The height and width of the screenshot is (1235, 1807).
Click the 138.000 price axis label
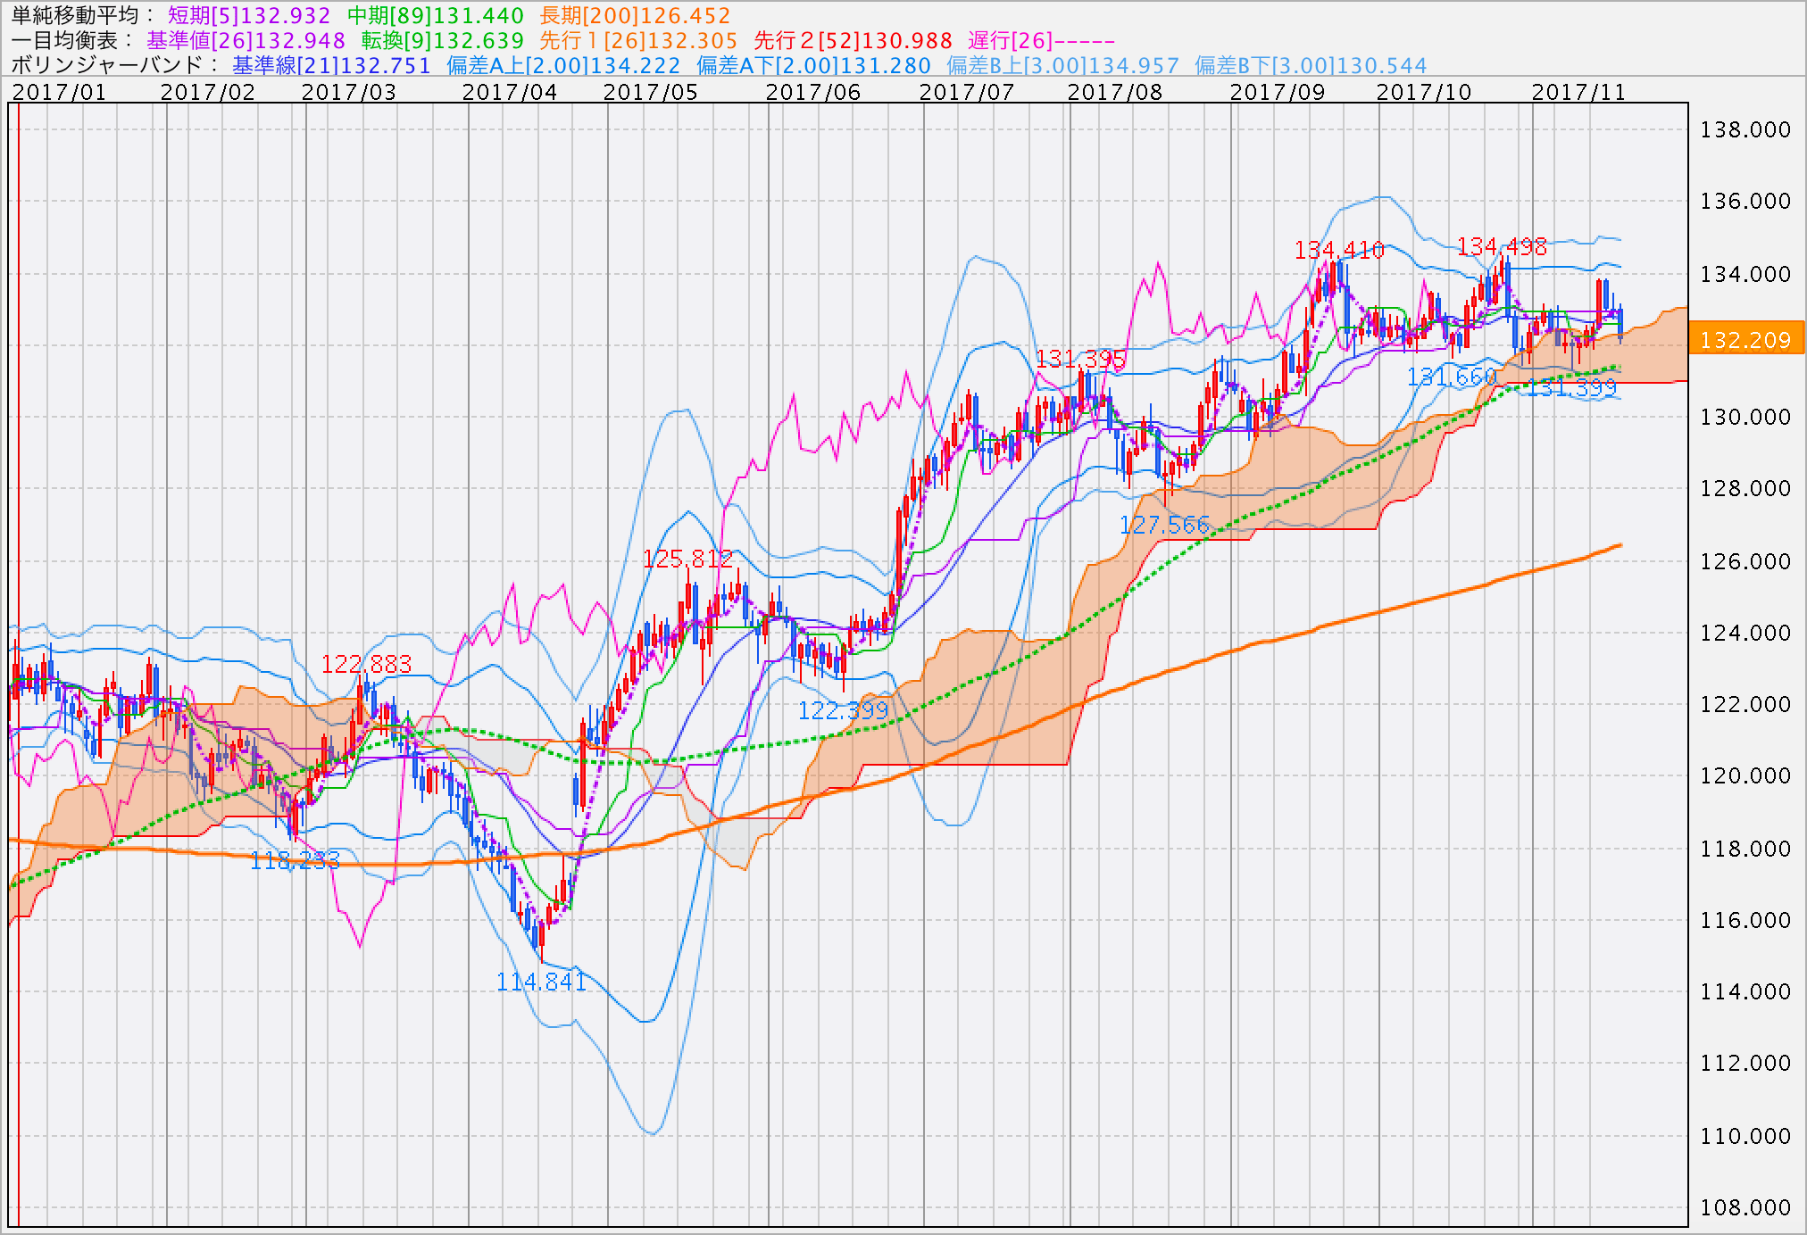[x=1745, y=129]
